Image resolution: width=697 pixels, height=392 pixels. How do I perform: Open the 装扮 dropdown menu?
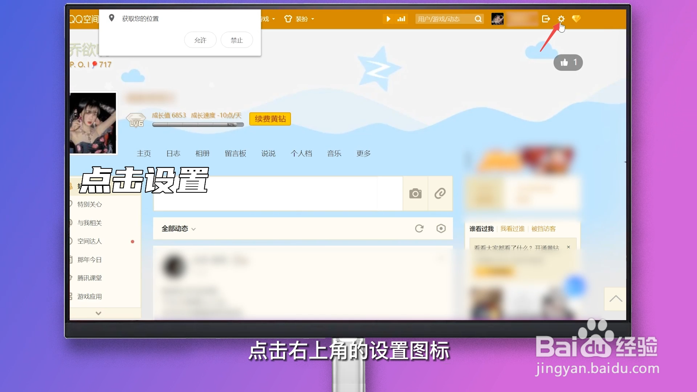point(299,19)
